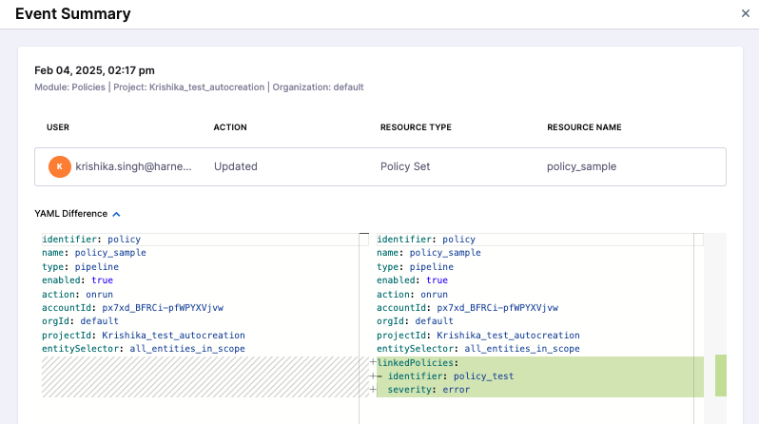Click the green diff overview ruler marker
759x424 pixels.
tap(720, 376)
